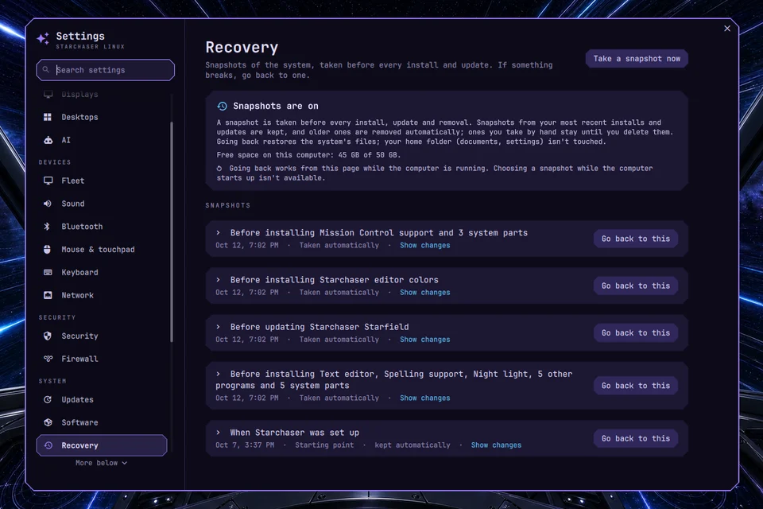
Task: Click the SYSTEM section header
Action: (52, 381)
